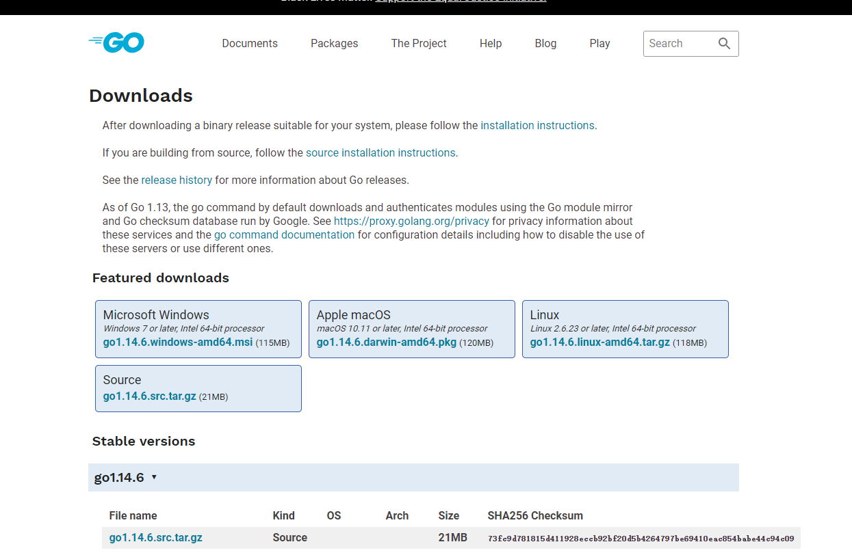Open the Play playground link
The image size is (852, 555).
pos(599,43)
